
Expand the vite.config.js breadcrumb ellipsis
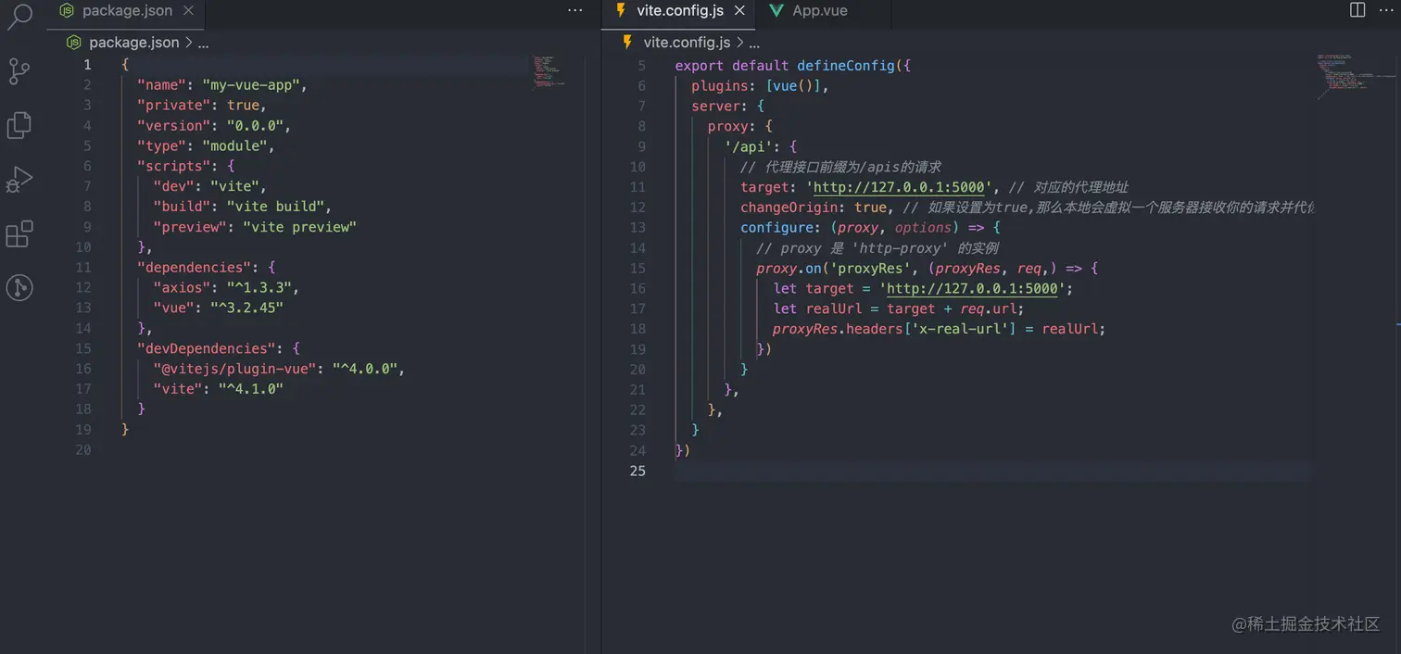tap(754, 43)
